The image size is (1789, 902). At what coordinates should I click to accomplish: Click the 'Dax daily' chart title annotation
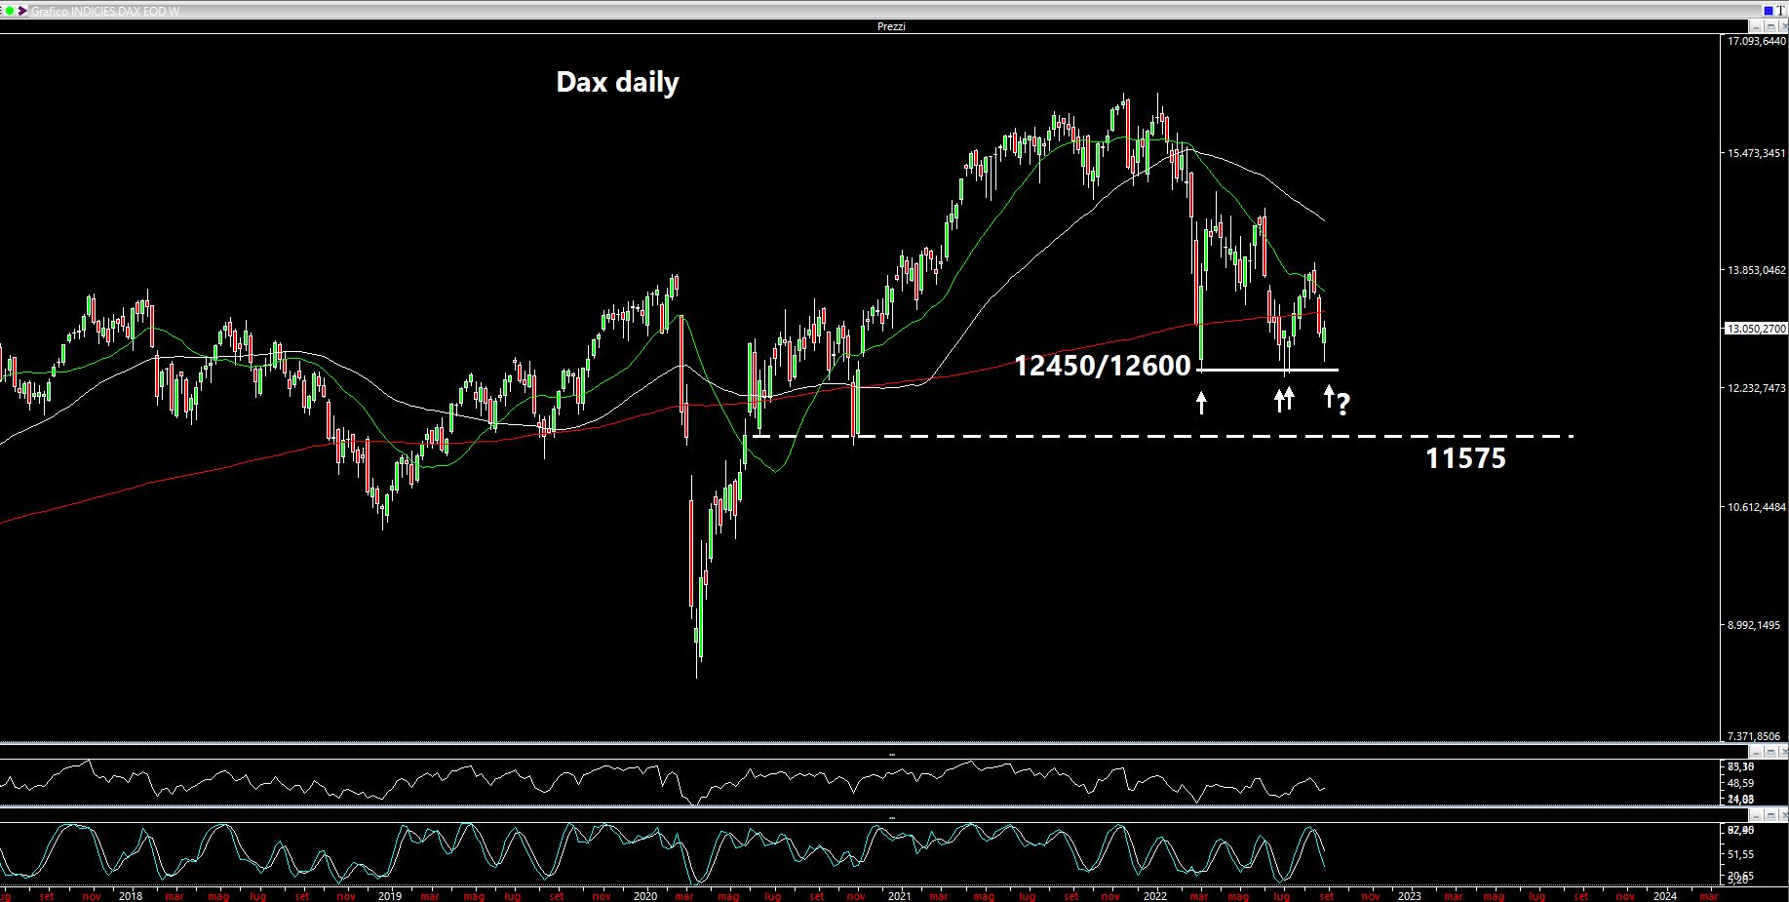pyautogui.click(x=617, y=82)
